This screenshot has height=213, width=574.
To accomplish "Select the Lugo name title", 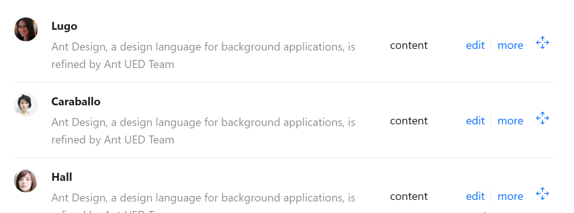I will tap(64, 27).
